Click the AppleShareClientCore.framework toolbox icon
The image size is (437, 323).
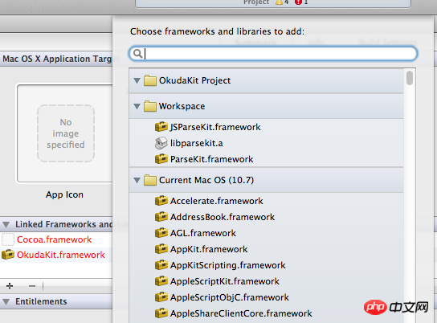(x=161, y=313)
